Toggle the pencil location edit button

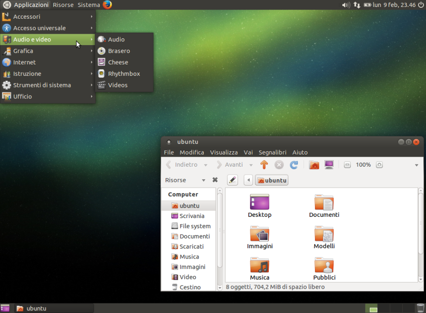point(233,180)
